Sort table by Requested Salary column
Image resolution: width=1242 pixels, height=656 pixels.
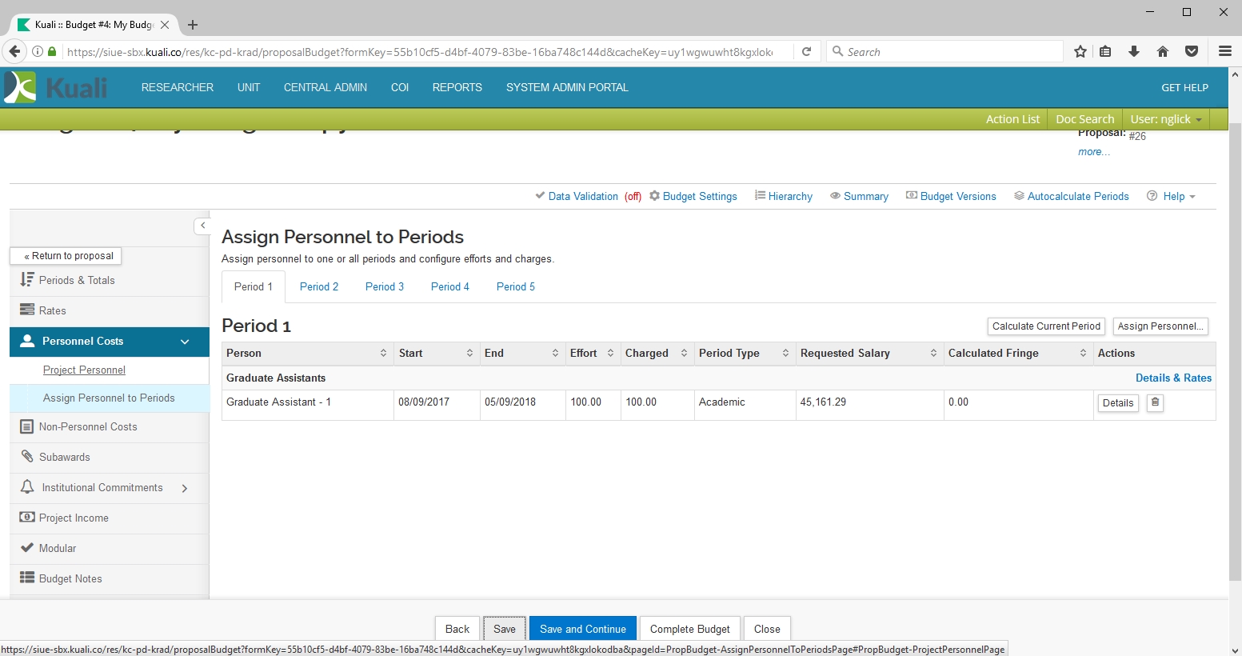[933, 354]
